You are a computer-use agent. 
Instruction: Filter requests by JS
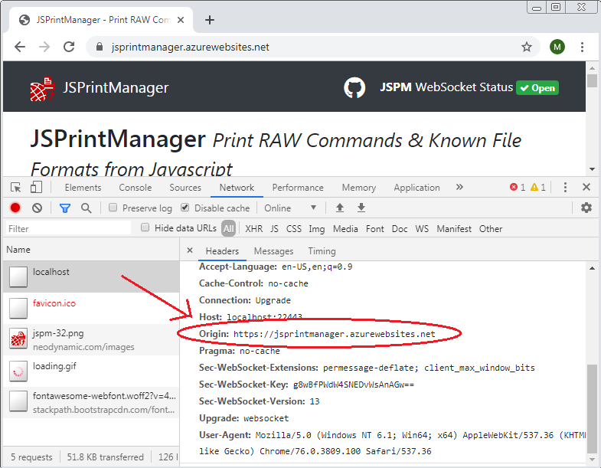(x=274, y=229)
